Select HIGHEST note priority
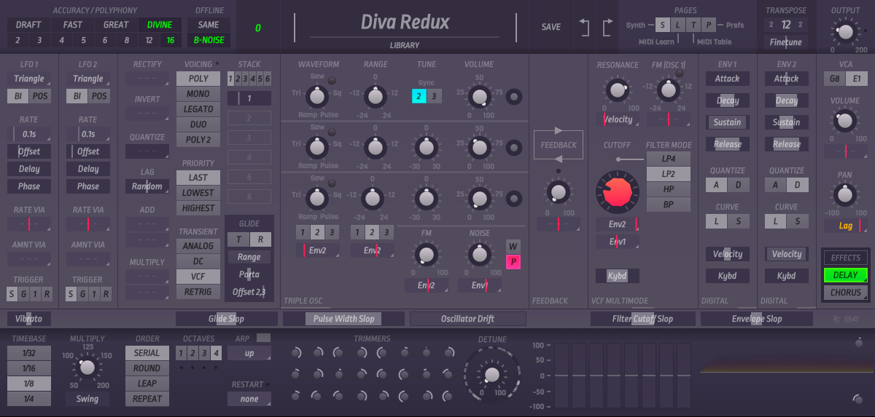Screen dimensions: 875x417 pos(198,208)
